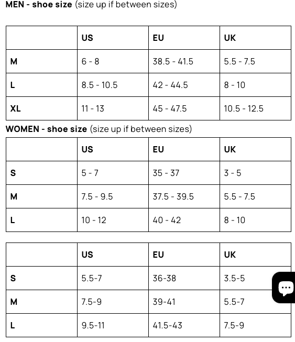Select the third table's S US 5.5-7 cell
The width and height of the screenshot is (295, 342).
[113, 278]
